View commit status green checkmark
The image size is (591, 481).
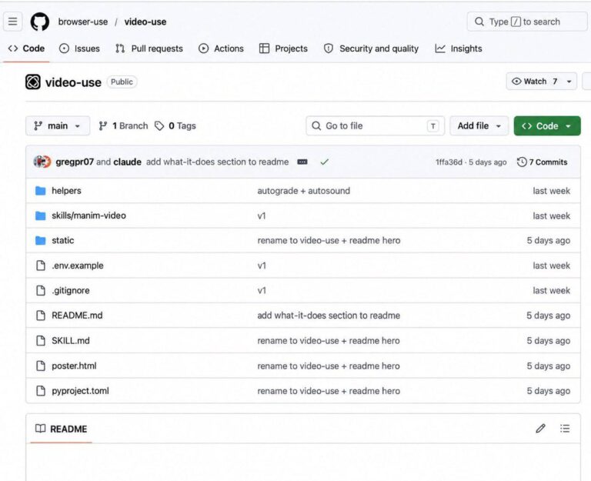pyautogui.click(x=325, y=162)
